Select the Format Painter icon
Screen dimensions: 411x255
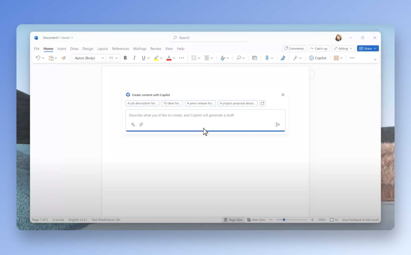64,58
